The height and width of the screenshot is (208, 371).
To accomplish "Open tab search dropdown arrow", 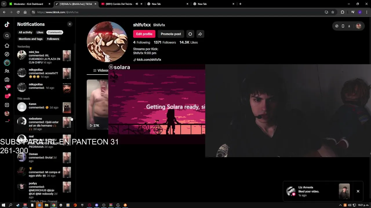I will (4, 4).
